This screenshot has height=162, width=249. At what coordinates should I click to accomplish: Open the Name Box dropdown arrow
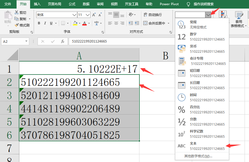[26, 41]
